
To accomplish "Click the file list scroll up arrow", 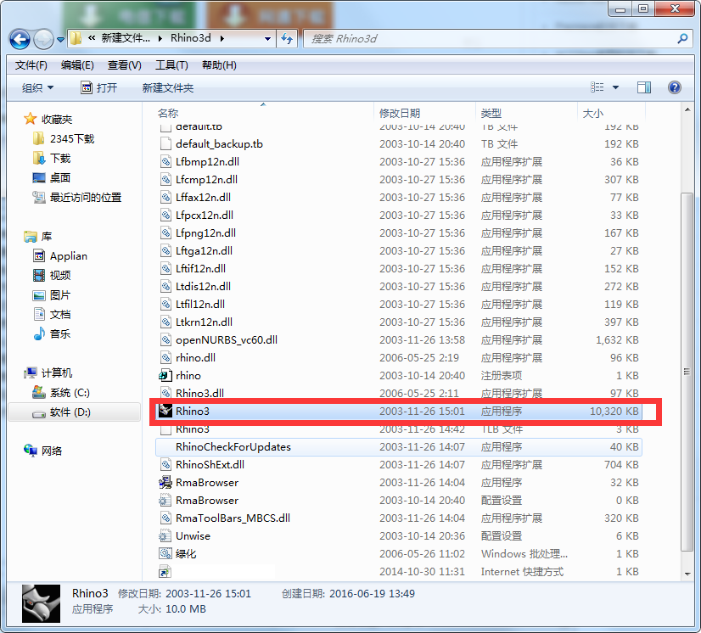I will click(x=687, y=109).
